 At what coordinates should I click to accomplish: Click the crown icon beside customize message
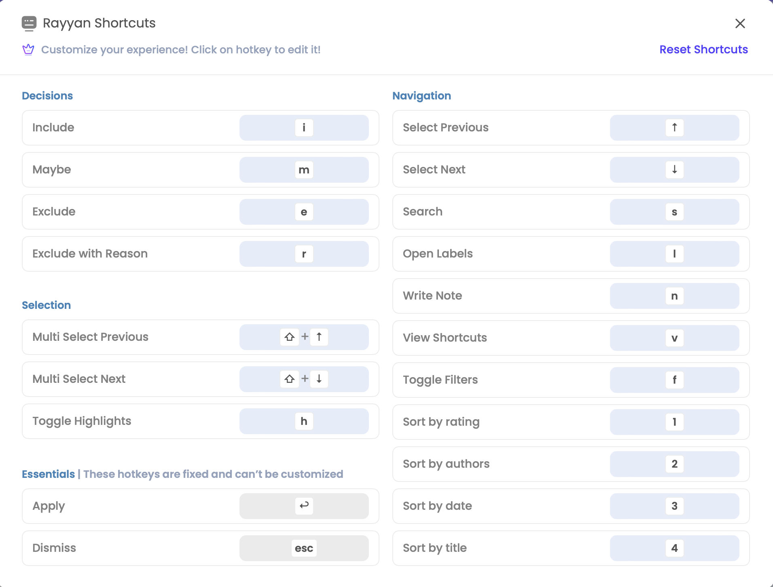tap(28, 50)
